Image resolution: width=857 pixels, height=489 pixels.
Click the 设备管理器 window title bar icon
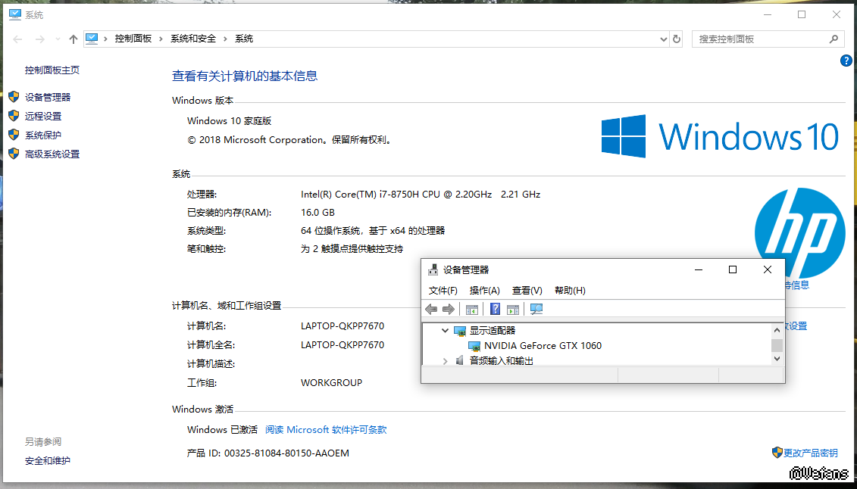pyautogui.click(x=433, y=269)
